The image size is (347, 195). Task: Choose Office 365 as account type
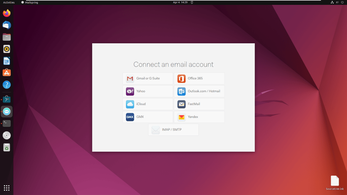click(199, 78)
